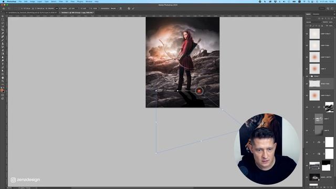Viewport: 336px width, 189px height.
Task: Open the Window menu
Action: click(x=89, y=2)
